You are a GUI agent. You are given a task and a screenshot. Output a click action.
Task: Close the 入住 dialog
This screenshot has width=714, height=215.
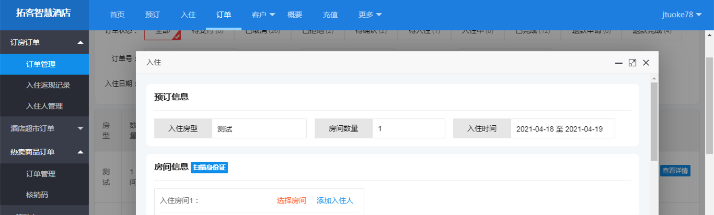point(646,63)
